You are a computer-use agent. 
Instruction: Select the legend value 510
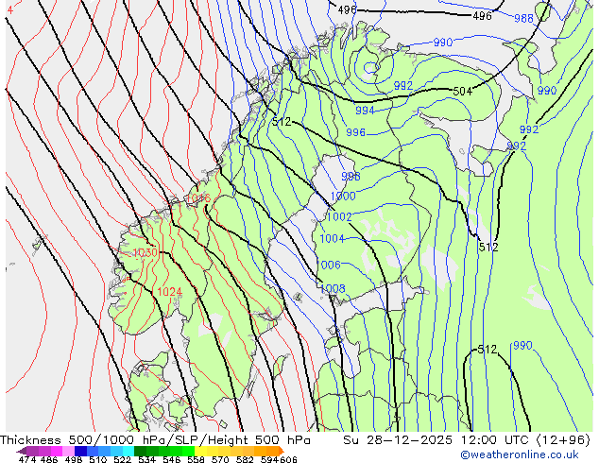pyautogui.click(x=98, y=459)
